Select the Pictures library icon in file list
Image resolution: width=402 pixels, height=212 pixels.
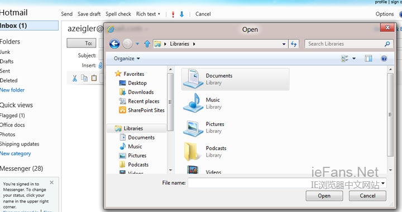[193, 128]
